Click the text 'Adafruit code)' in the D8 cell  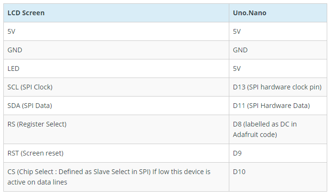click(x=255, y=135)
